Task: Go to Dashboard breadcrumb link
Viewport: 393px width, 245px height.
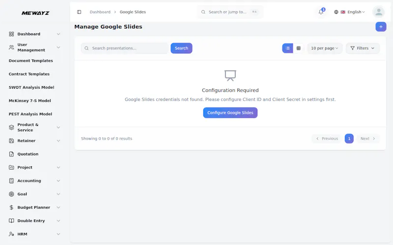Action: pyautogui.click(x=100, y=12)
